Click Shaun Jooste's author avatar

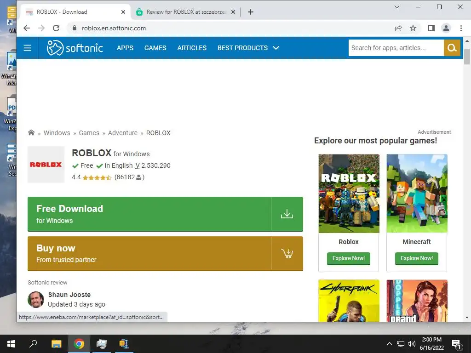click(36, 300)
